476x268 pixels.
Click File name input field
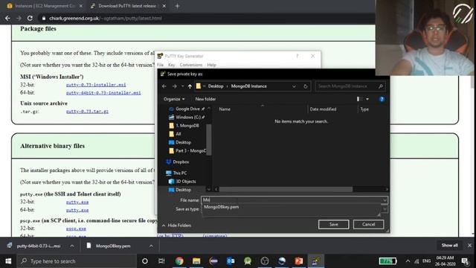[292, 200]
